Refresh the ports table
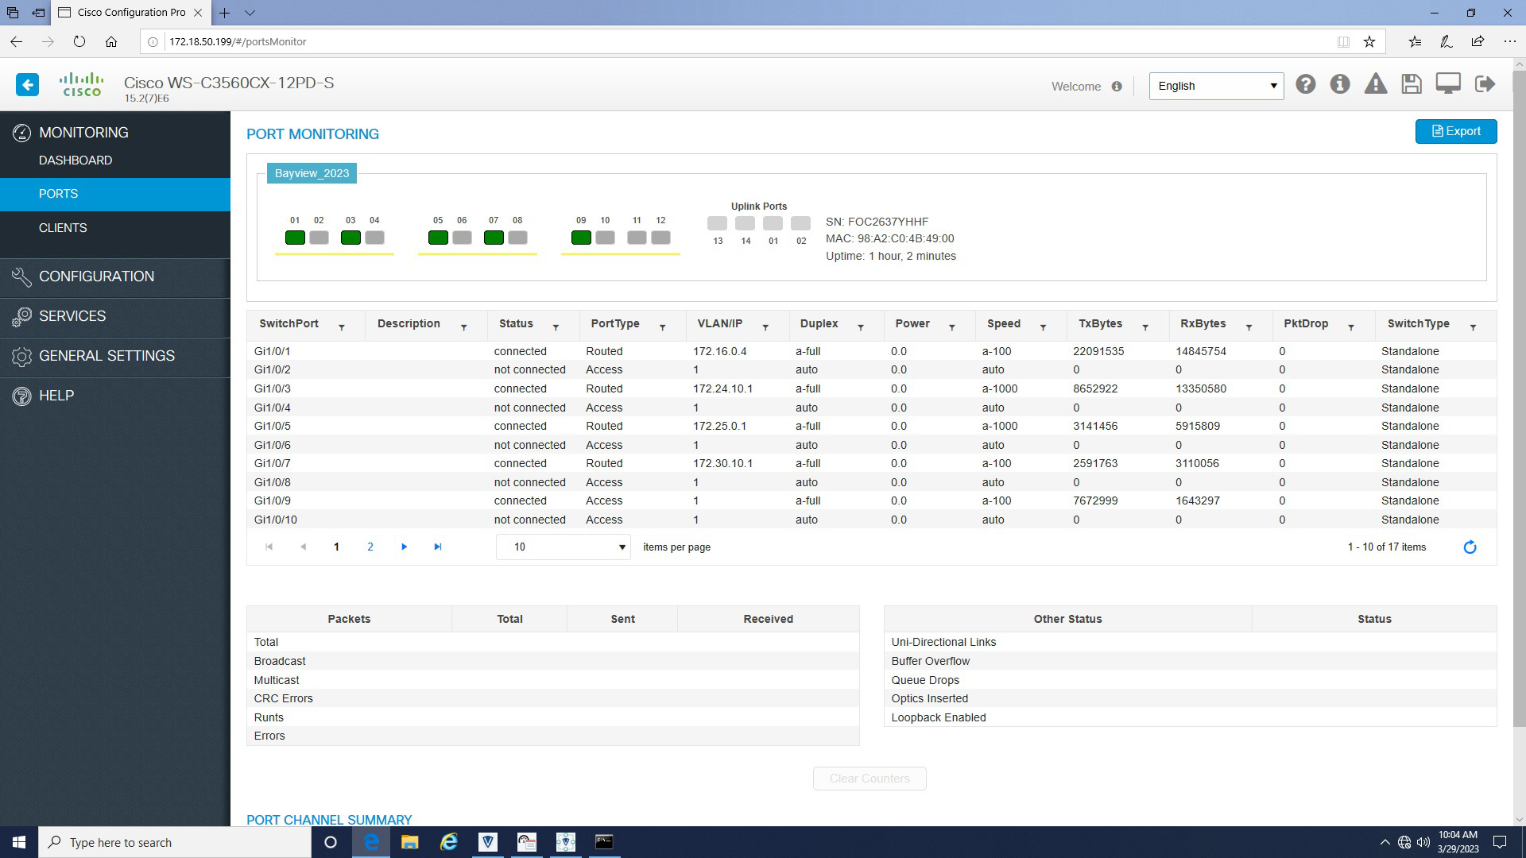This screenshot has width=1526, height=858. tap(1470, 547)
